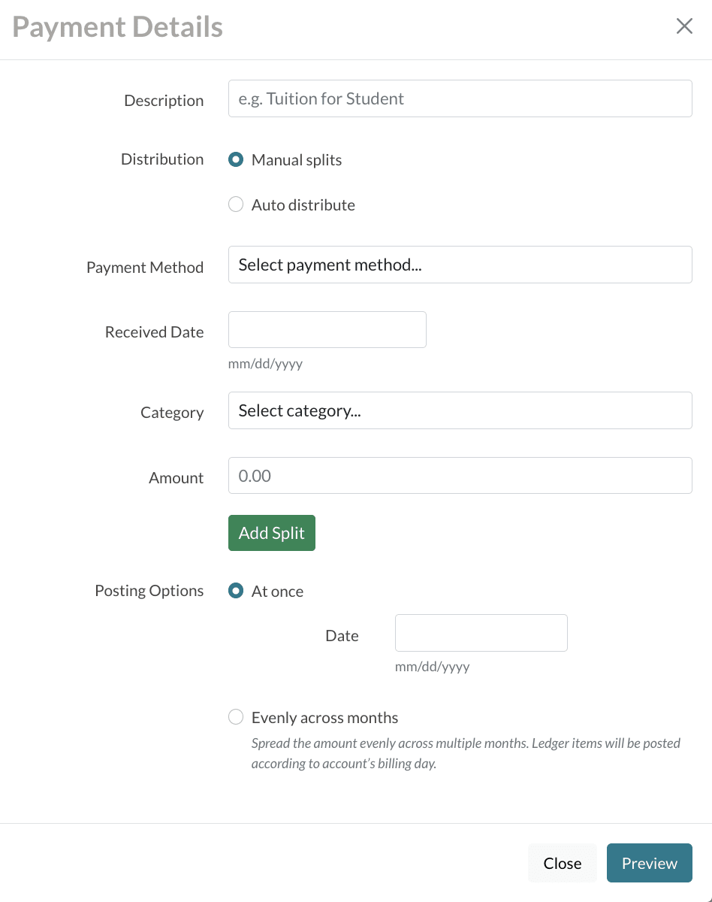Click the Description text field
This screenshot has width=712, height=902.
pyautogui.click(x=460, y=99)
